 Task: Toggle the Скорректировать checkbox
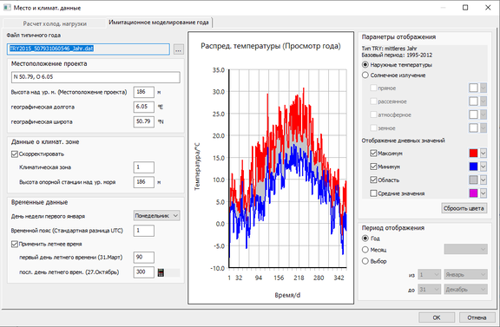pos(15,154)
